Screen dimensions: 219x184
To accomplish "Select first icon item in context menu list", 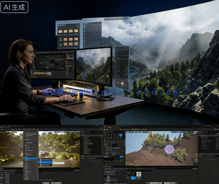I will pyautogui.click(x=26, y=143).
